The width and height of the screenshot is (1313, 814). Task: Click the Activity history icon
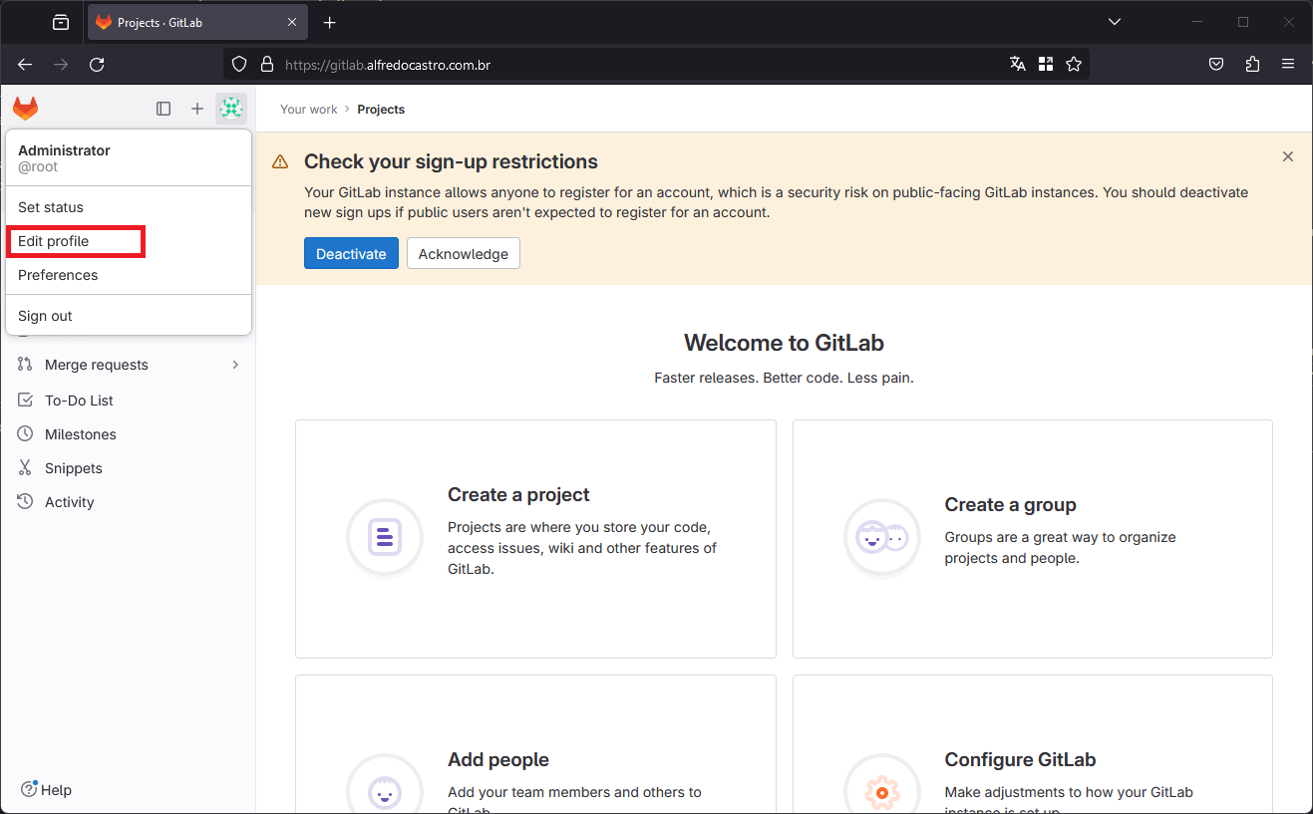click(25, 502)
